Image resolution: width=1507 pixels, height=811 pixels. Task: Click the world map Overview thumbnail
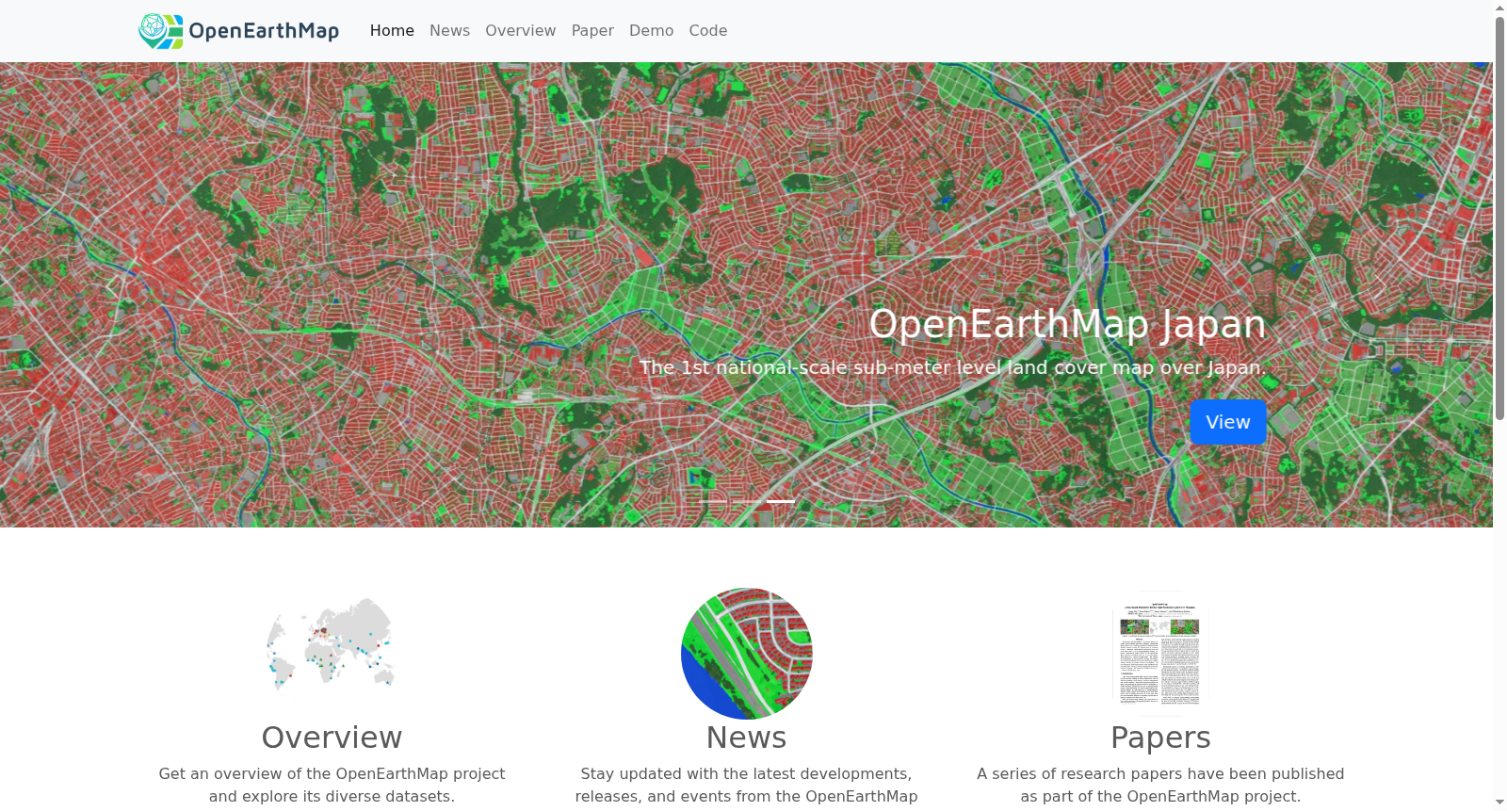click(x=332, y=654)
